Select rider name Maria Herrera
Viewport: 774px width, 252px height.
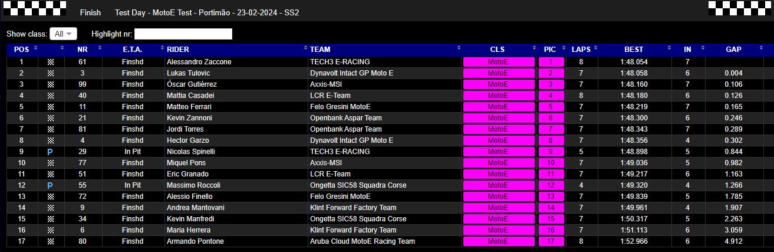pyautogui.click(x=188, y=230)
